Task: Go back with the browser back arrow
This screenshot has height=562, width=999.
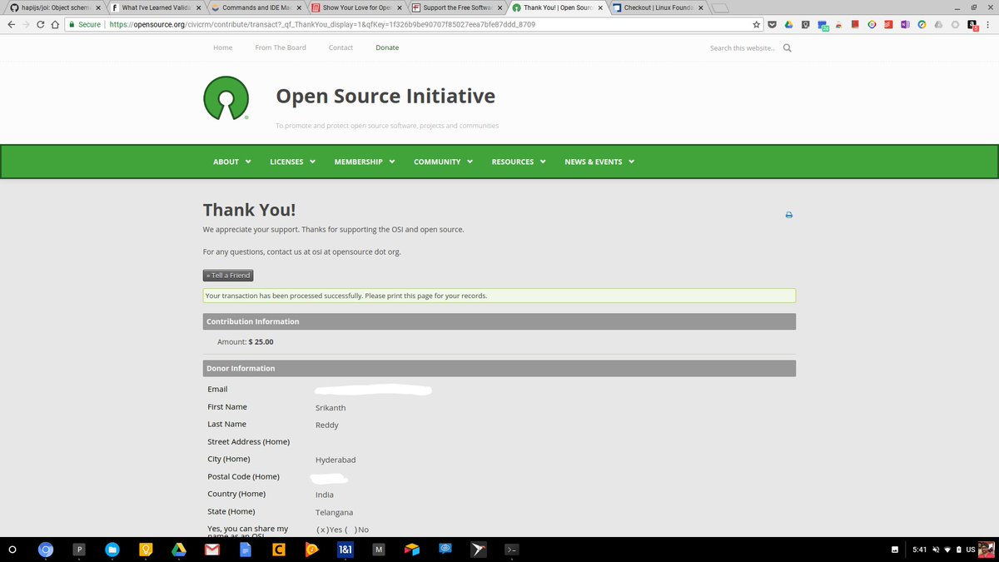Action: 10,25
